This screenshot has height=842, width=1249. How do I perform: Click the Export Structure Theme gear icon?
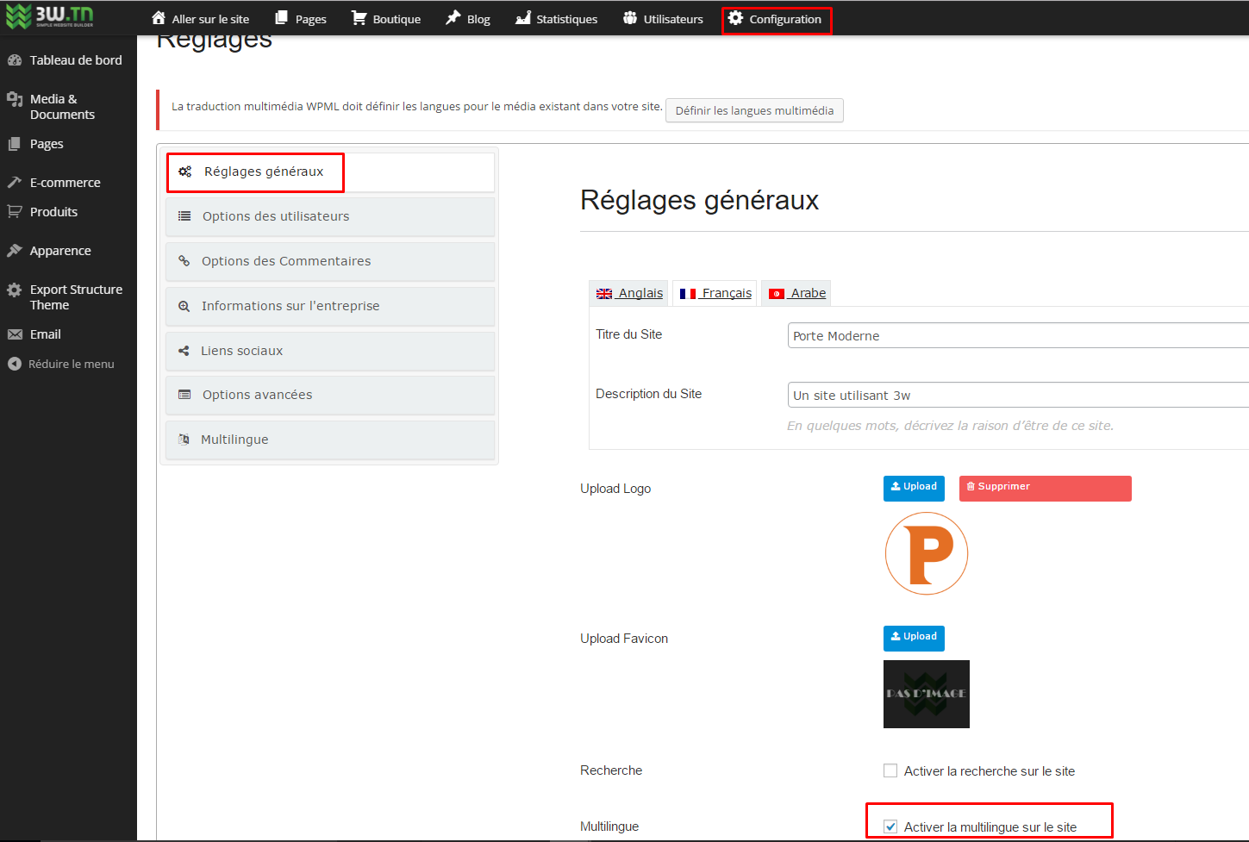[15, 290]
